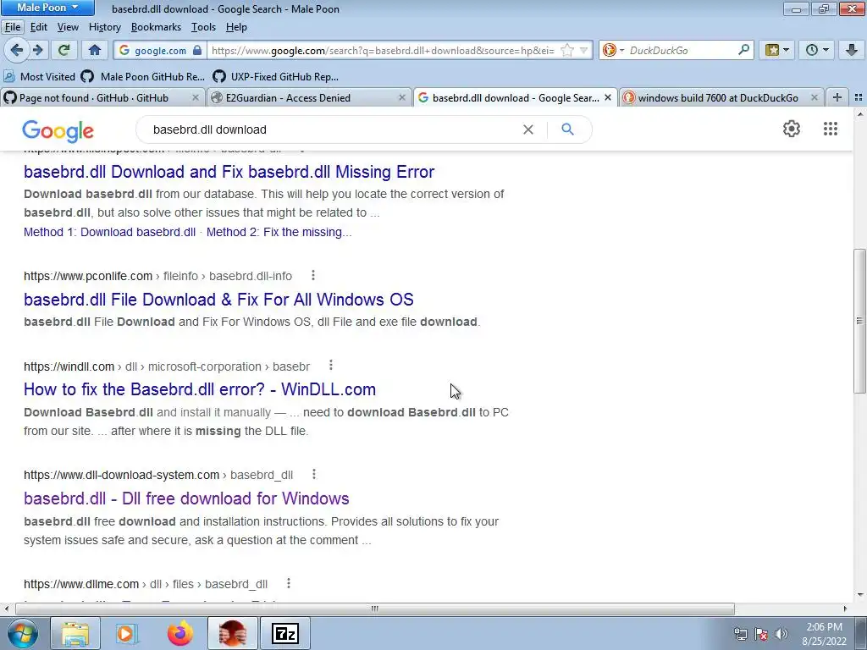The image size is (867, 650).
Task: Open the Tools menu
Action: tap(203, 27)
